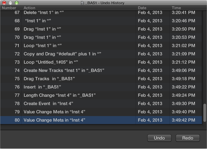
Task: Select step 67 Delete "Inst 1"
Action: [101, 13]
